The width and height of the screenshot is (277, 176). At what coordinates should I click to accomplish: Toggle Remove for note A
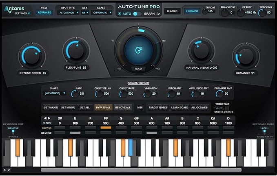152,133
